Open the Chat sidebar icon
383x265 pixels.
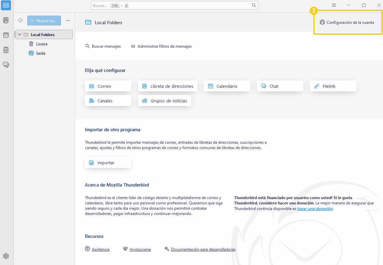click(6, 65)
